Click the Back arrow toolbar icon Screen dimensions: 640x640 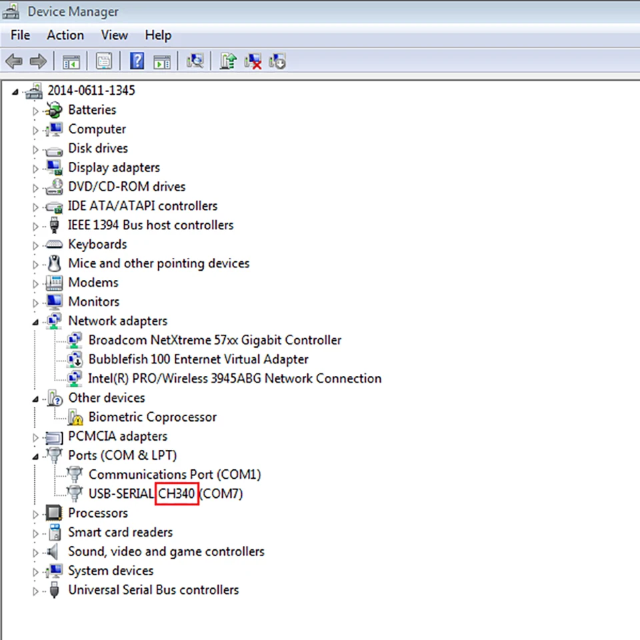pyautogui.click(x=14, y=61)
